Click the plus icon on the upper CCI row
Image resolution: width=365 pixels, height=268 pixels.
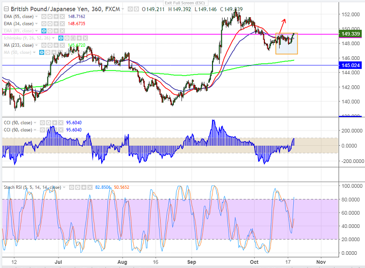tap(54, 123)
